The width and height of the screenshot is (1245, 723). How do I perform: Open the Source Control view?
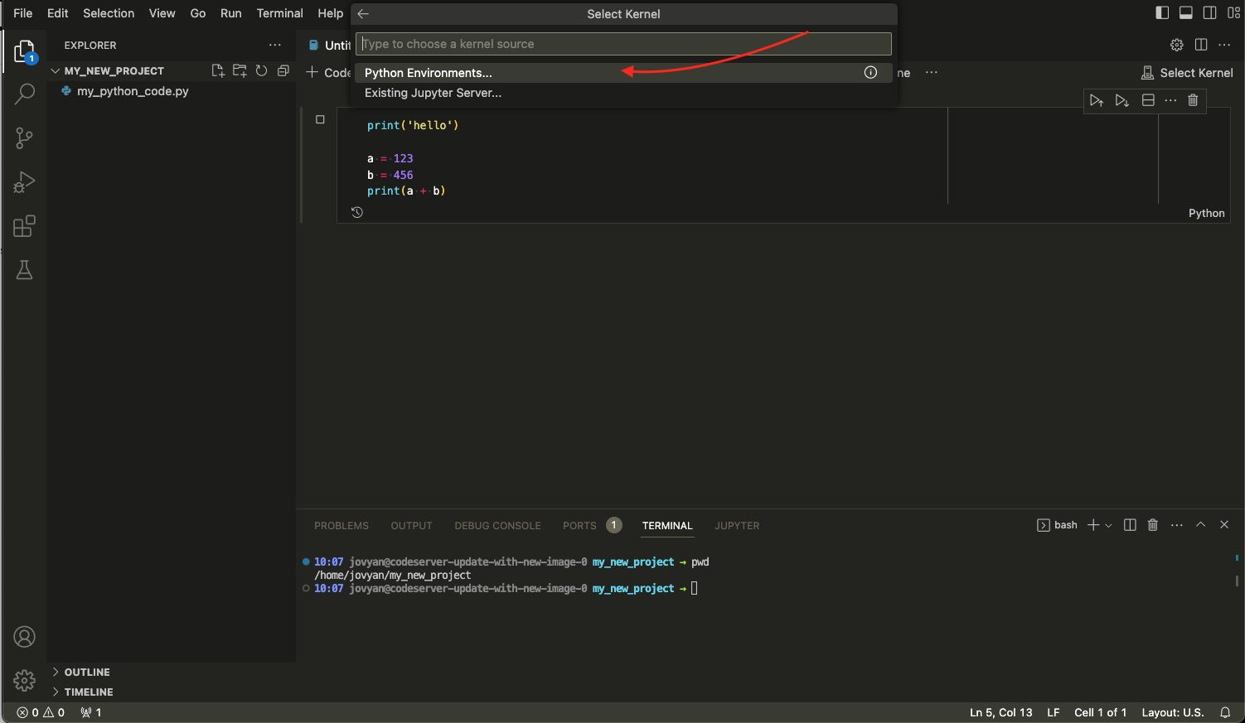(24, 137)
